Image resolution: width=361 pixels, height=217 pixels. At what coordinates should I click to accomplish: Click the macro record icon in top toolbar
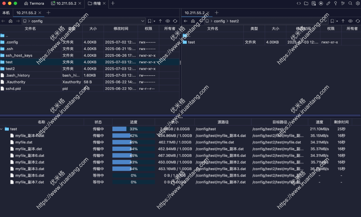click(321, 3)
